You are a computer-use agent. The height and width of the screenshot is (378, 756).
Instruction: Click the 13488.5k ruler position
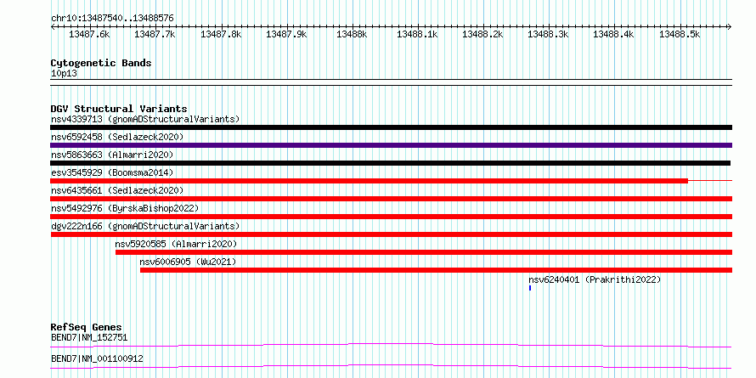680,34
